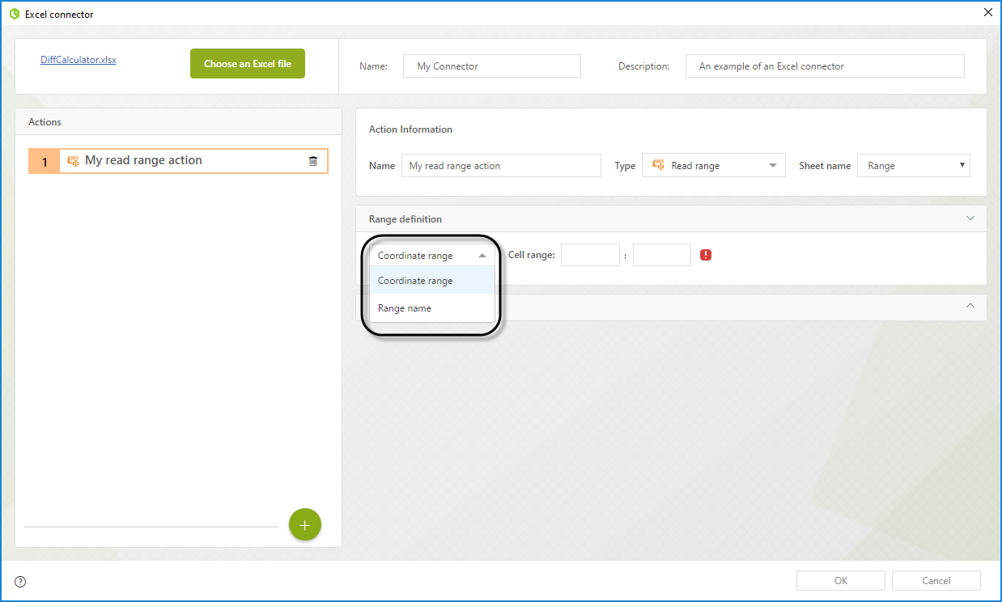Click the green plus add action button

click(305, 525)
